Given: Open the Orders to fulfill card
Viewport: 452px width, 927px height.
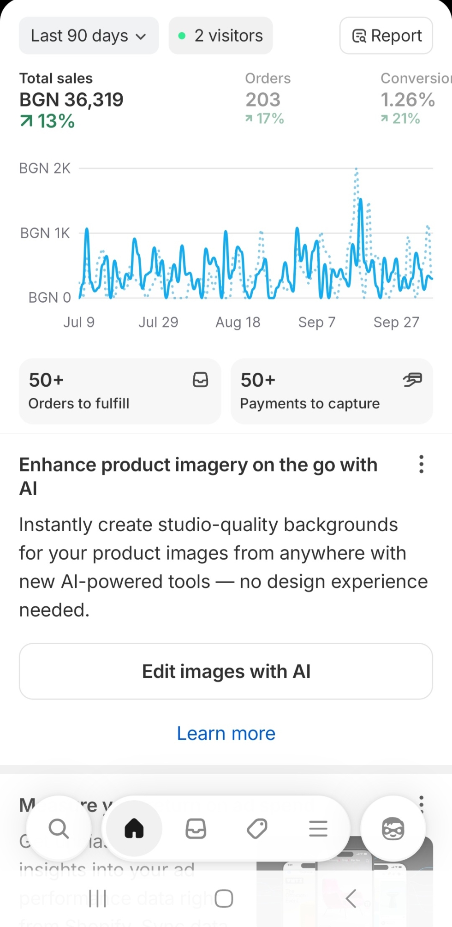Looking at the screenshot, I should (x=120, y=391).
